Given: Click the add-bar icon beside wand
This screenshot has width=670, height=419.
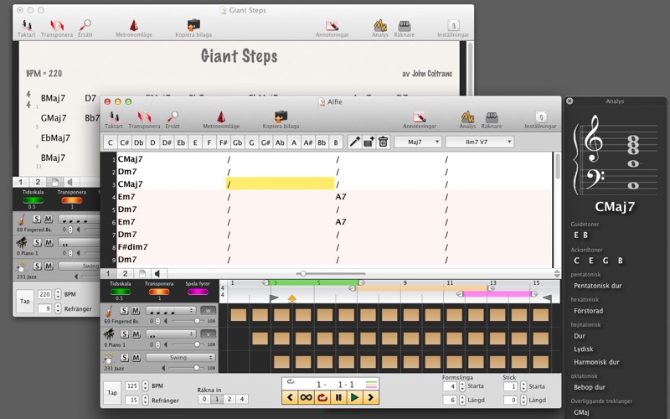Looking at the screenshot, I should click(x=368, y=142).
